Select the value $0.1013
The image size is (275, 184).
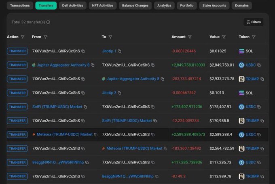(x=217, y=93)
